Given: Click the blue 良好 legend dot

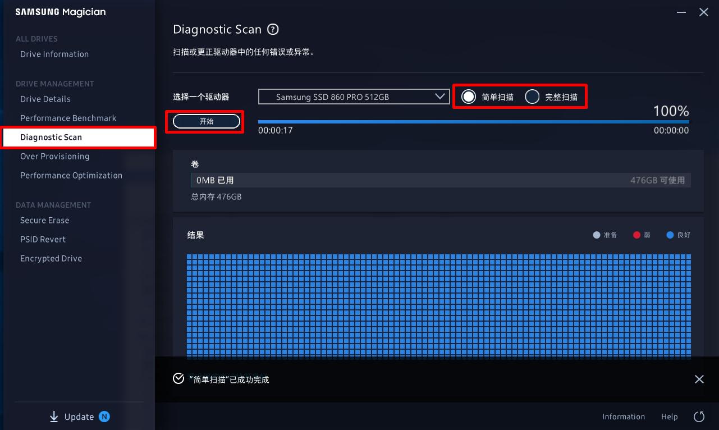Looking at the screenshot, I should [x=670, y=235].
